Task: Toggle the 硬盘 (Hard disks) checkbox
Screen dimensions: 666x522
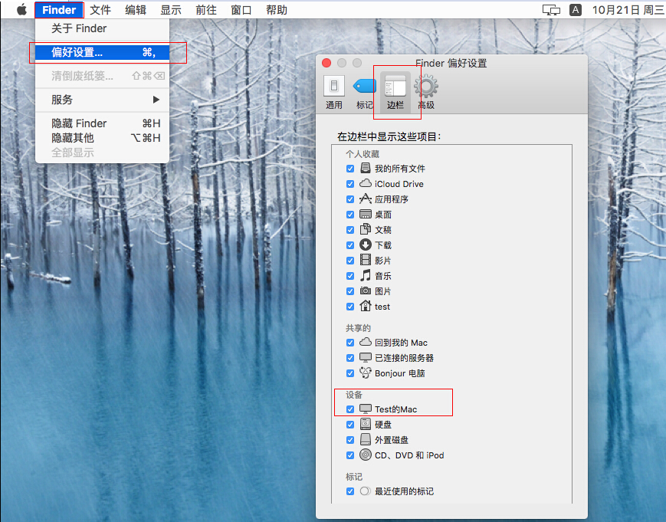Action: [350, 425]
